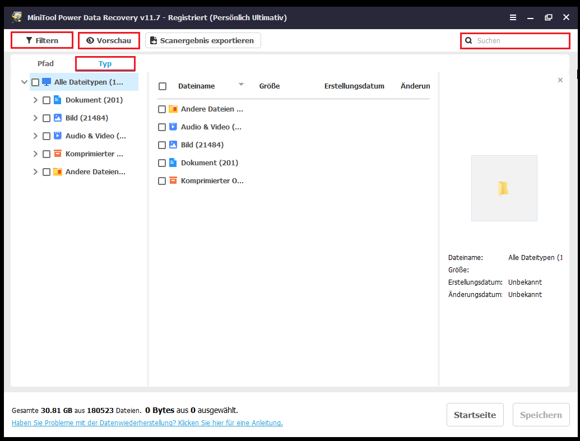Switch to the Typ tab

[x=105, y=64]
